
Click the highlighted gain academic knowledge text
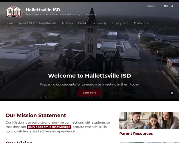tap(49, 127)
